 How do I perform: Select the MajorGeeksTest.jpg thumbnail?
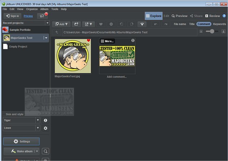click(x=73, y=56)
